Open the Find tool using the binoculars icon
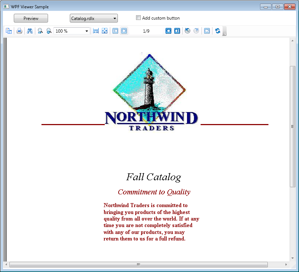 [30, 31]
